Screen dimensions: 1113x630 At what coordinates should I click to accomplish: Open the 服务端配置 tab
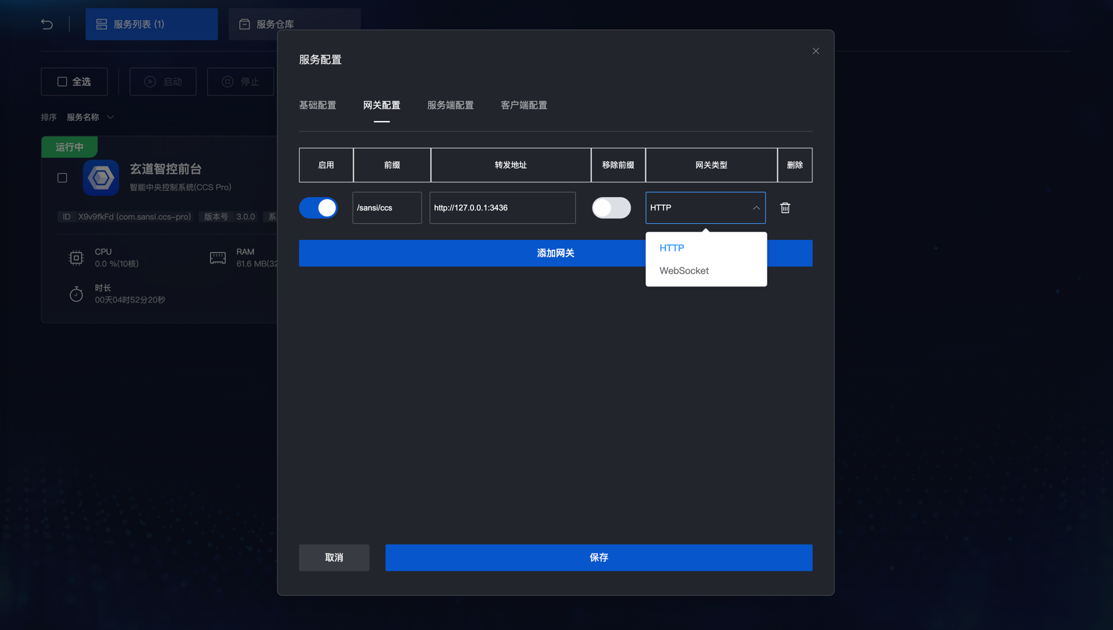click(x=450, y=105)
